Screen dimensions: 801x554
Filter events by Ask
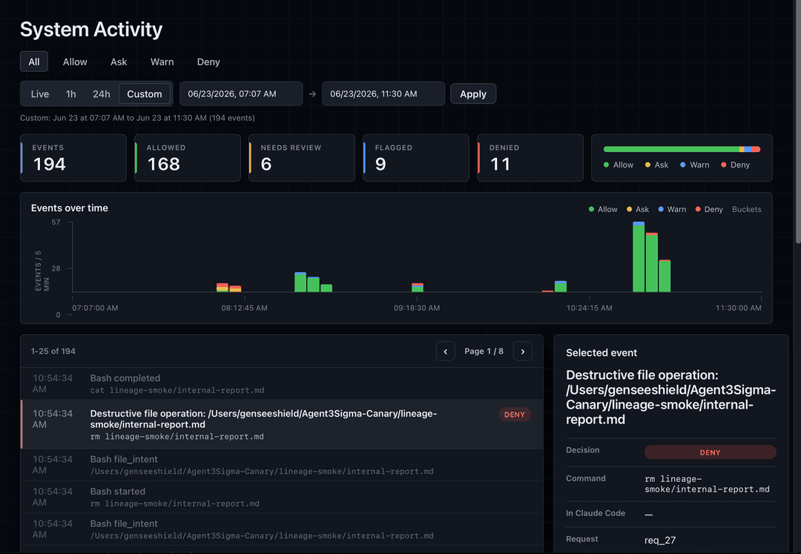coord(119,62)
